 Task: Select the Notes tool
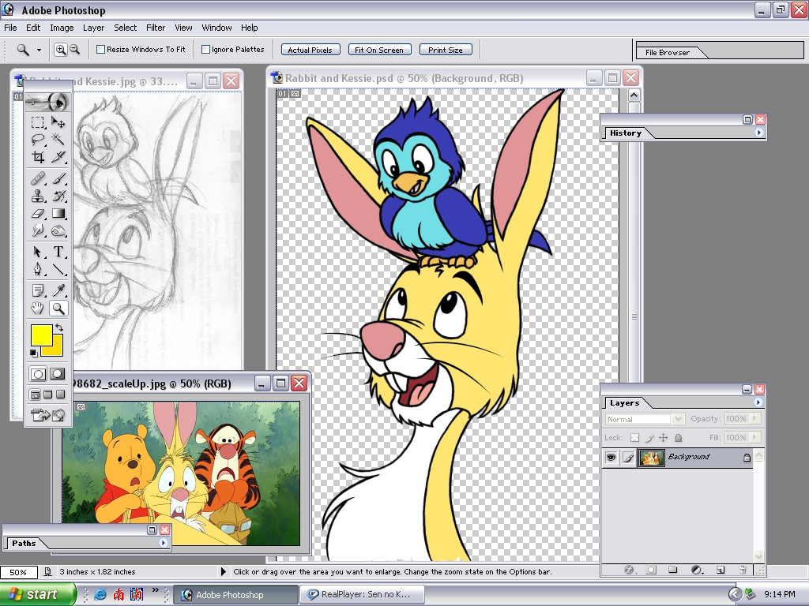[x=38, y=290]
